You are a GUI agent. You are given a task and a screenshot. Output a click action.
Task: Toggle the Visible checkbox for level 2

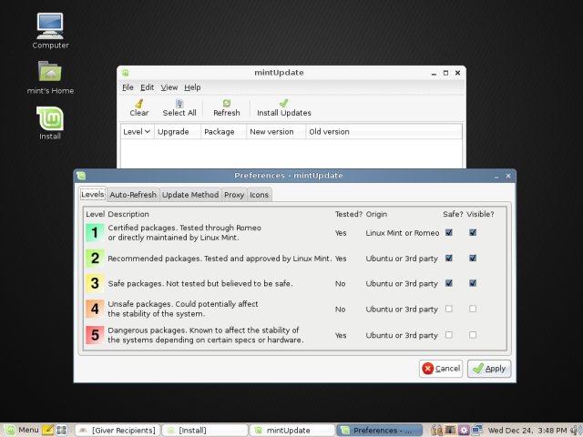click(473, 258)
